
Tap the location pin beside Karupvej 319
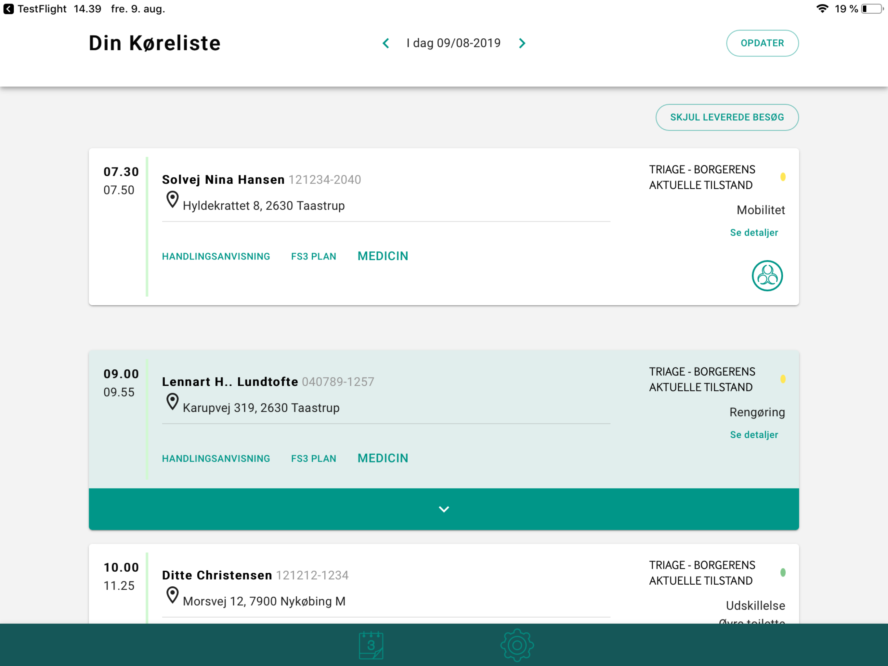pos(172,402)
